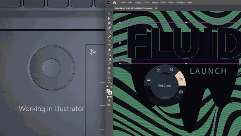Open the View menu
This screenshot has height=136, width=241.
pos(171,3)
